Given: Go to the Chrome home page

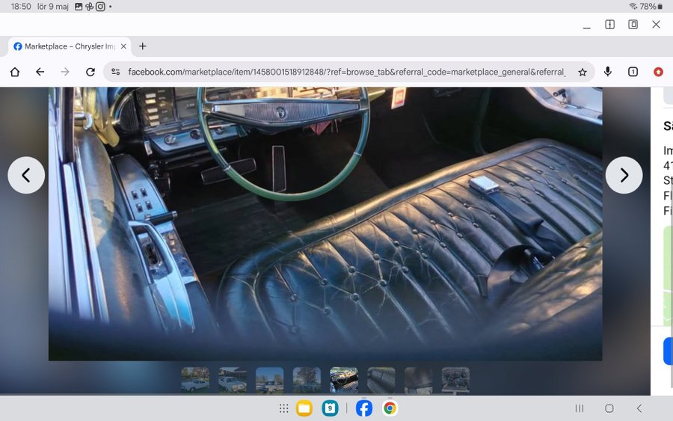Looking at the screenshot, I should (x=15, y=72).
